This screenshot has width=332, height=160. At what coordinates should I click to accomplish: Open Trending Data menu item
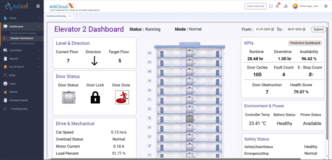[19, 109]
